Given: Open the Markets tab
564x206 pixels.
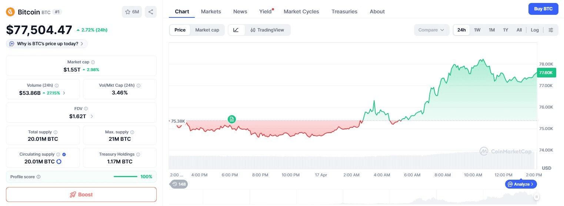Looking at the screenshot, I should click(x=211, y=11).
